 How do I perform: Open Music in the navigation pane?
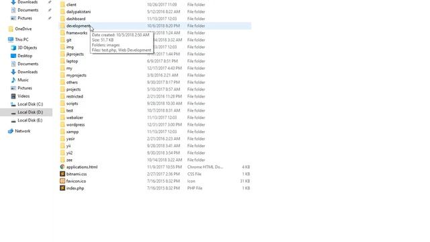tap(23, 80)
